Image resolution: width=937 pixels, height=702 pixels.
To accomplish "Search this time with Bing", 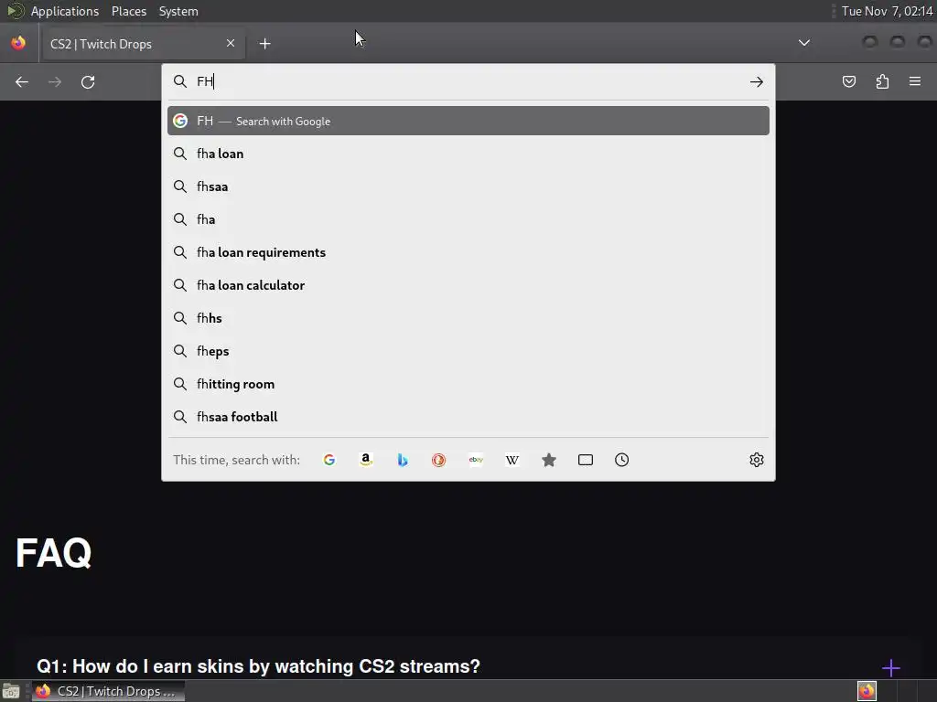I will coord(403,460).
